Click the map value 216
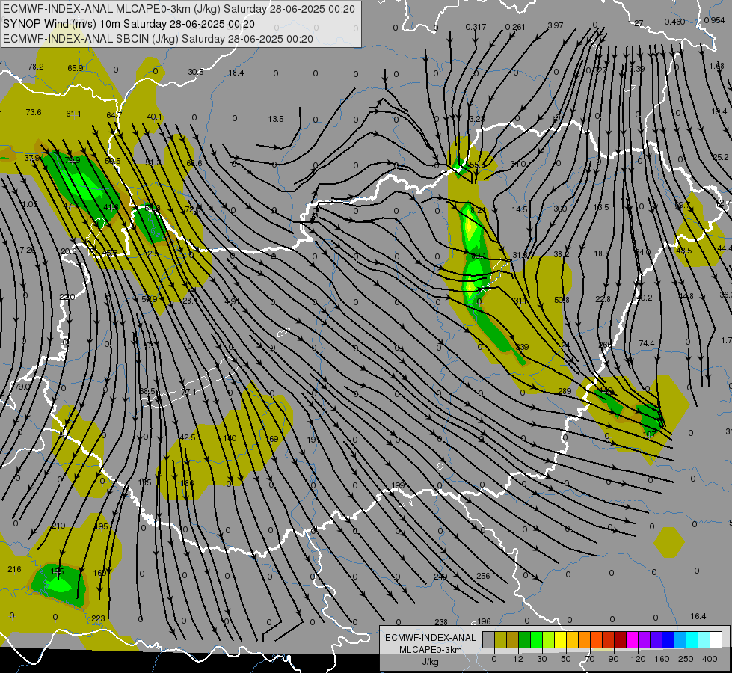The image size is (732, 673). click(14, 569)
